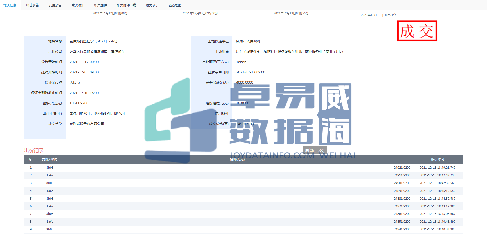
Task: Select the first bid row by 8b03
Action: (x=50, y=168)
